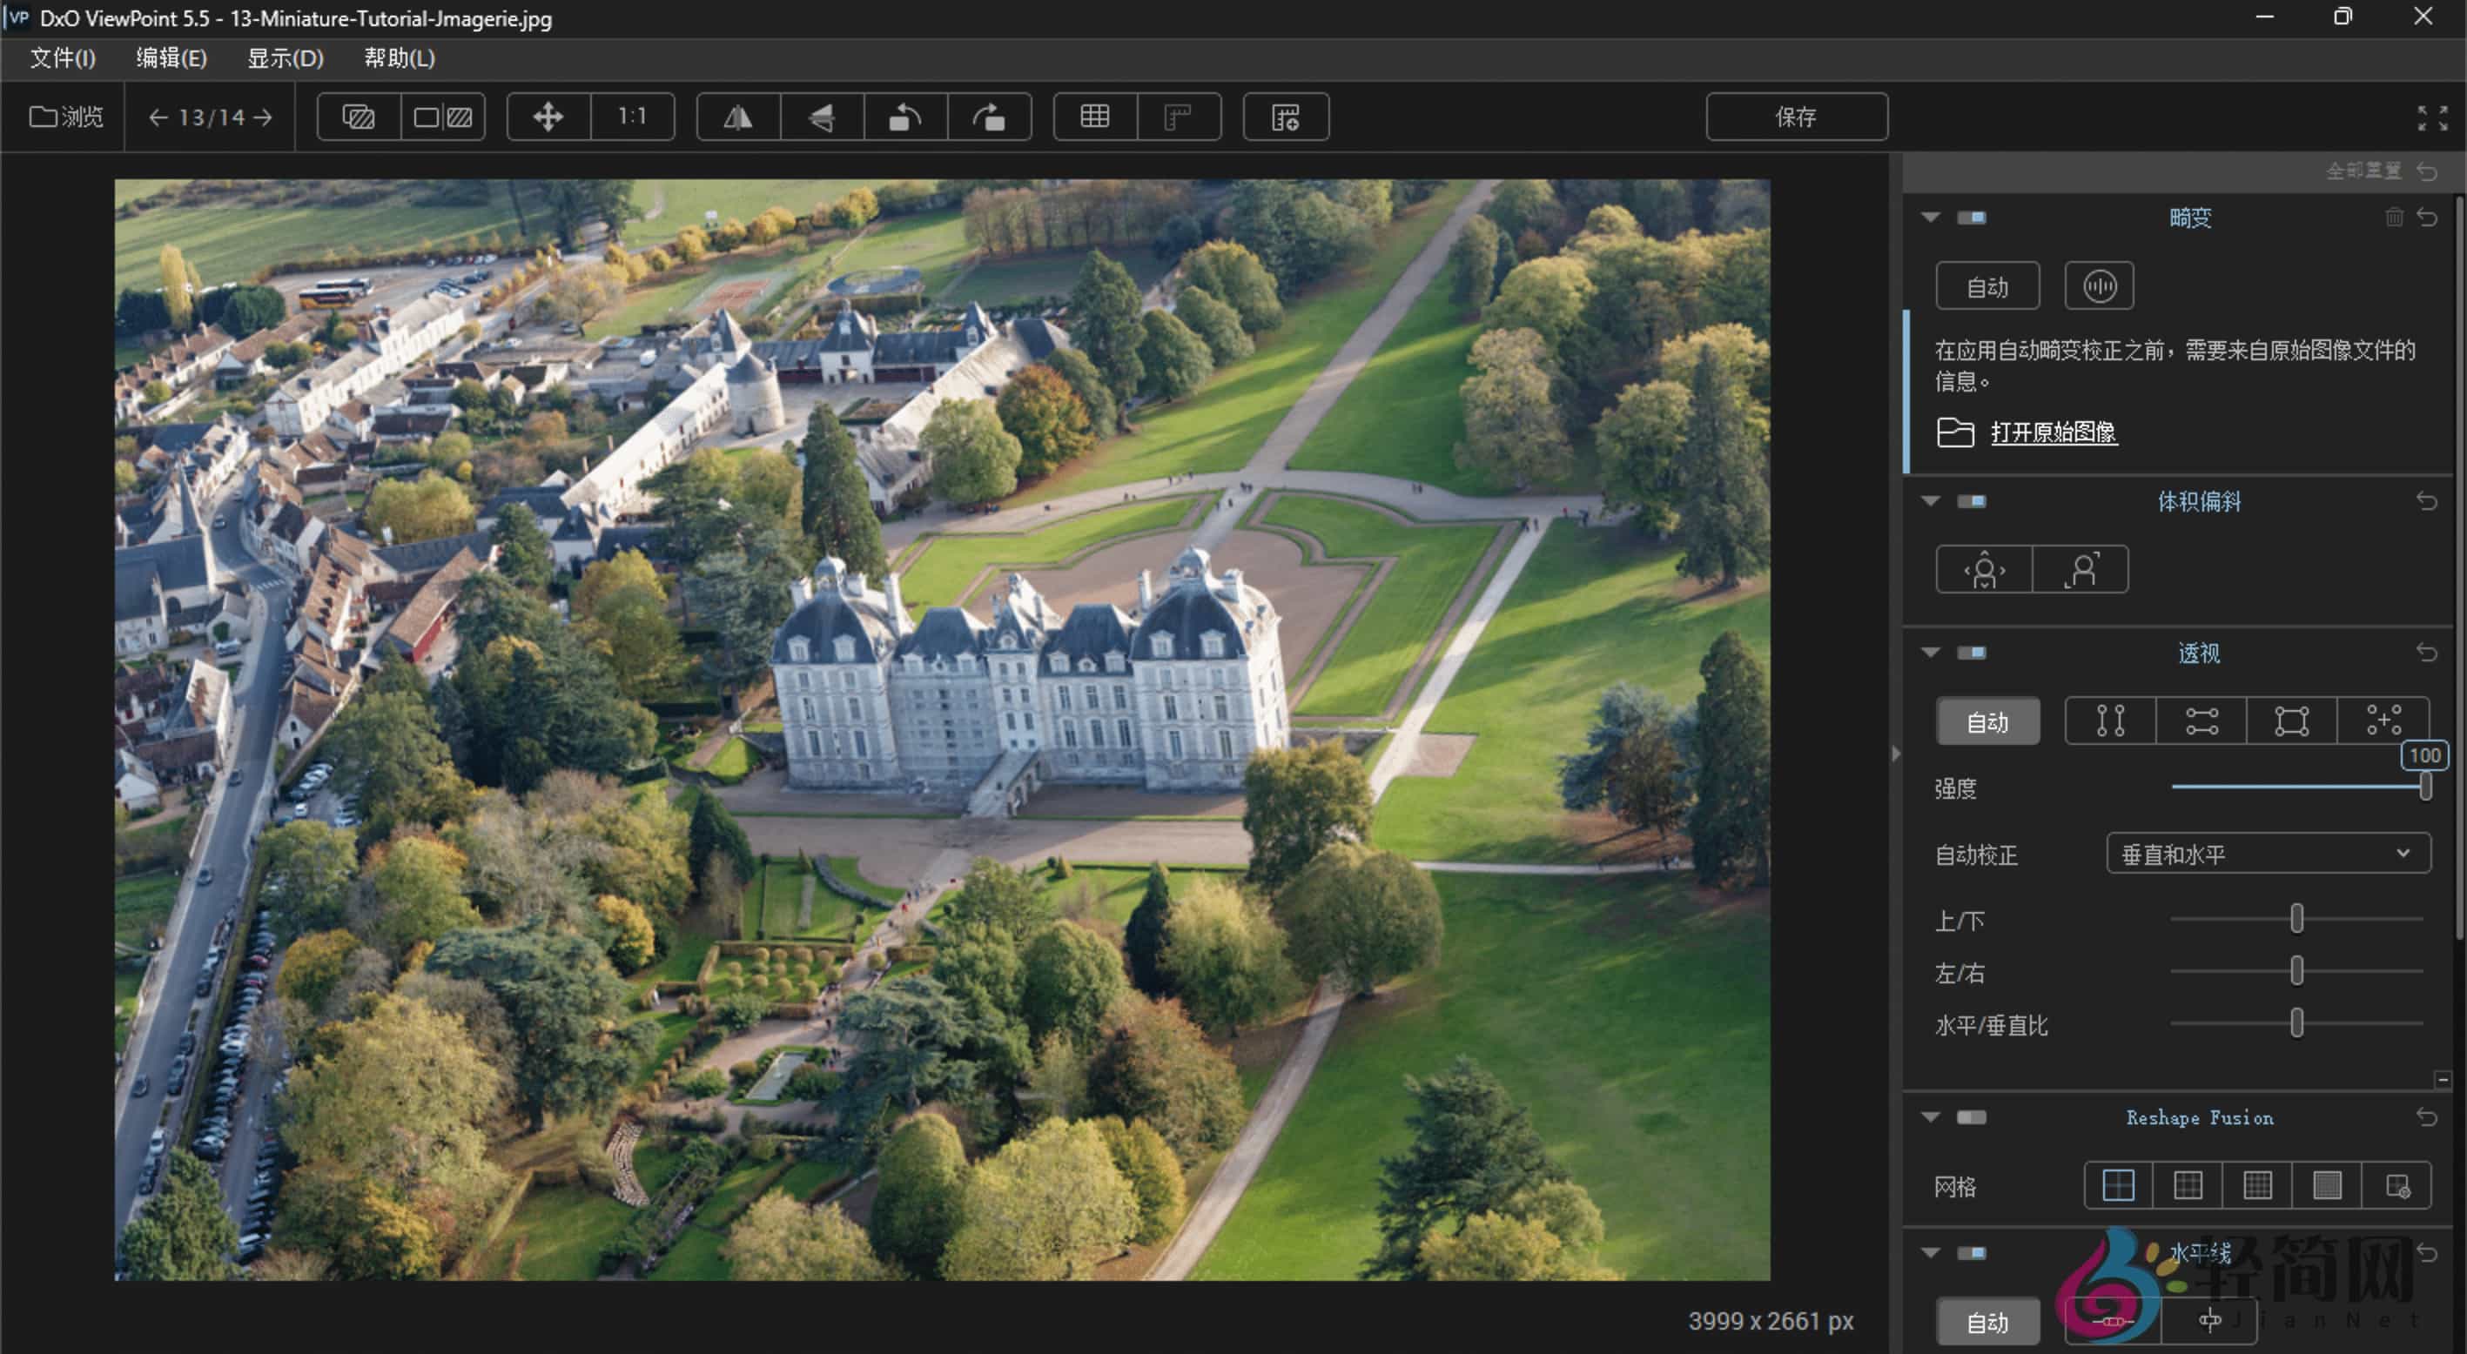Collapse the 畸变 panel
This screenshot has height=1354, width=2467.
pos(1931,218)
